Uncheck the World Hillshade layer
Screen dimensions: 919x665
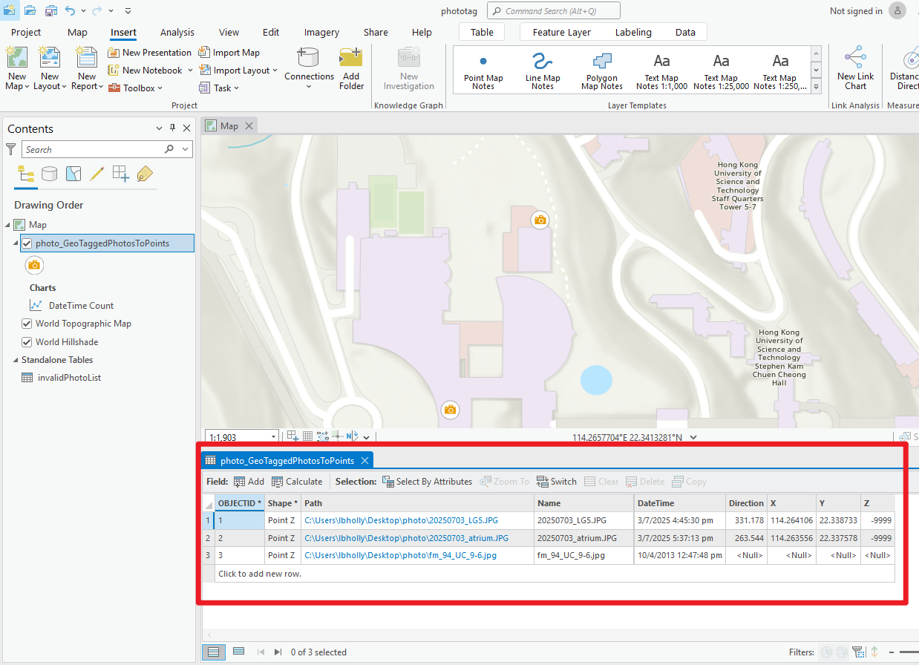pos(27,341)
